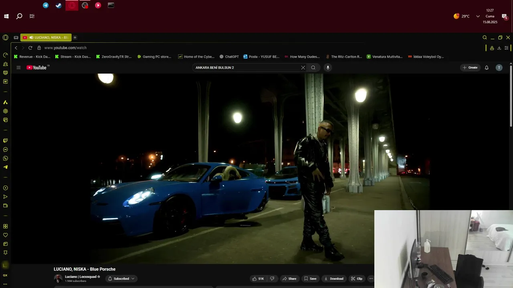The image size is (513, 288).
Task: Click the page vertical scrollbar
Action: (x=511, y=96)
